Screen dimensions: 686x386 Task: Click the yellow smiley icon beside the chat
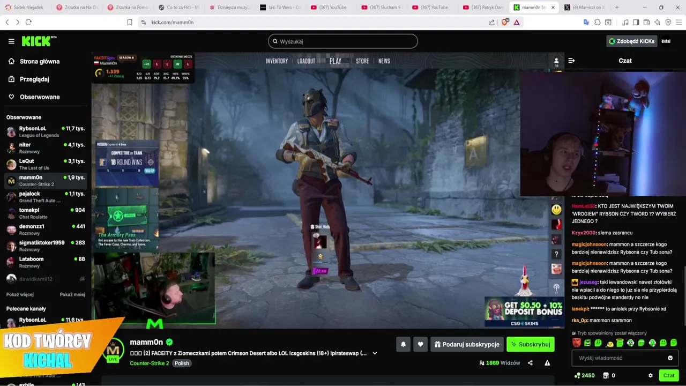coord(557,210)
